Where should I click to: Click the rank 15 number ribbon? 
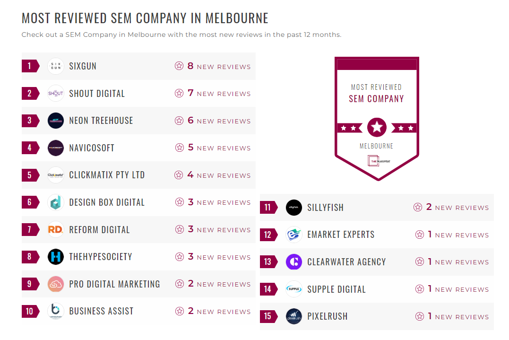coord(268,316)
